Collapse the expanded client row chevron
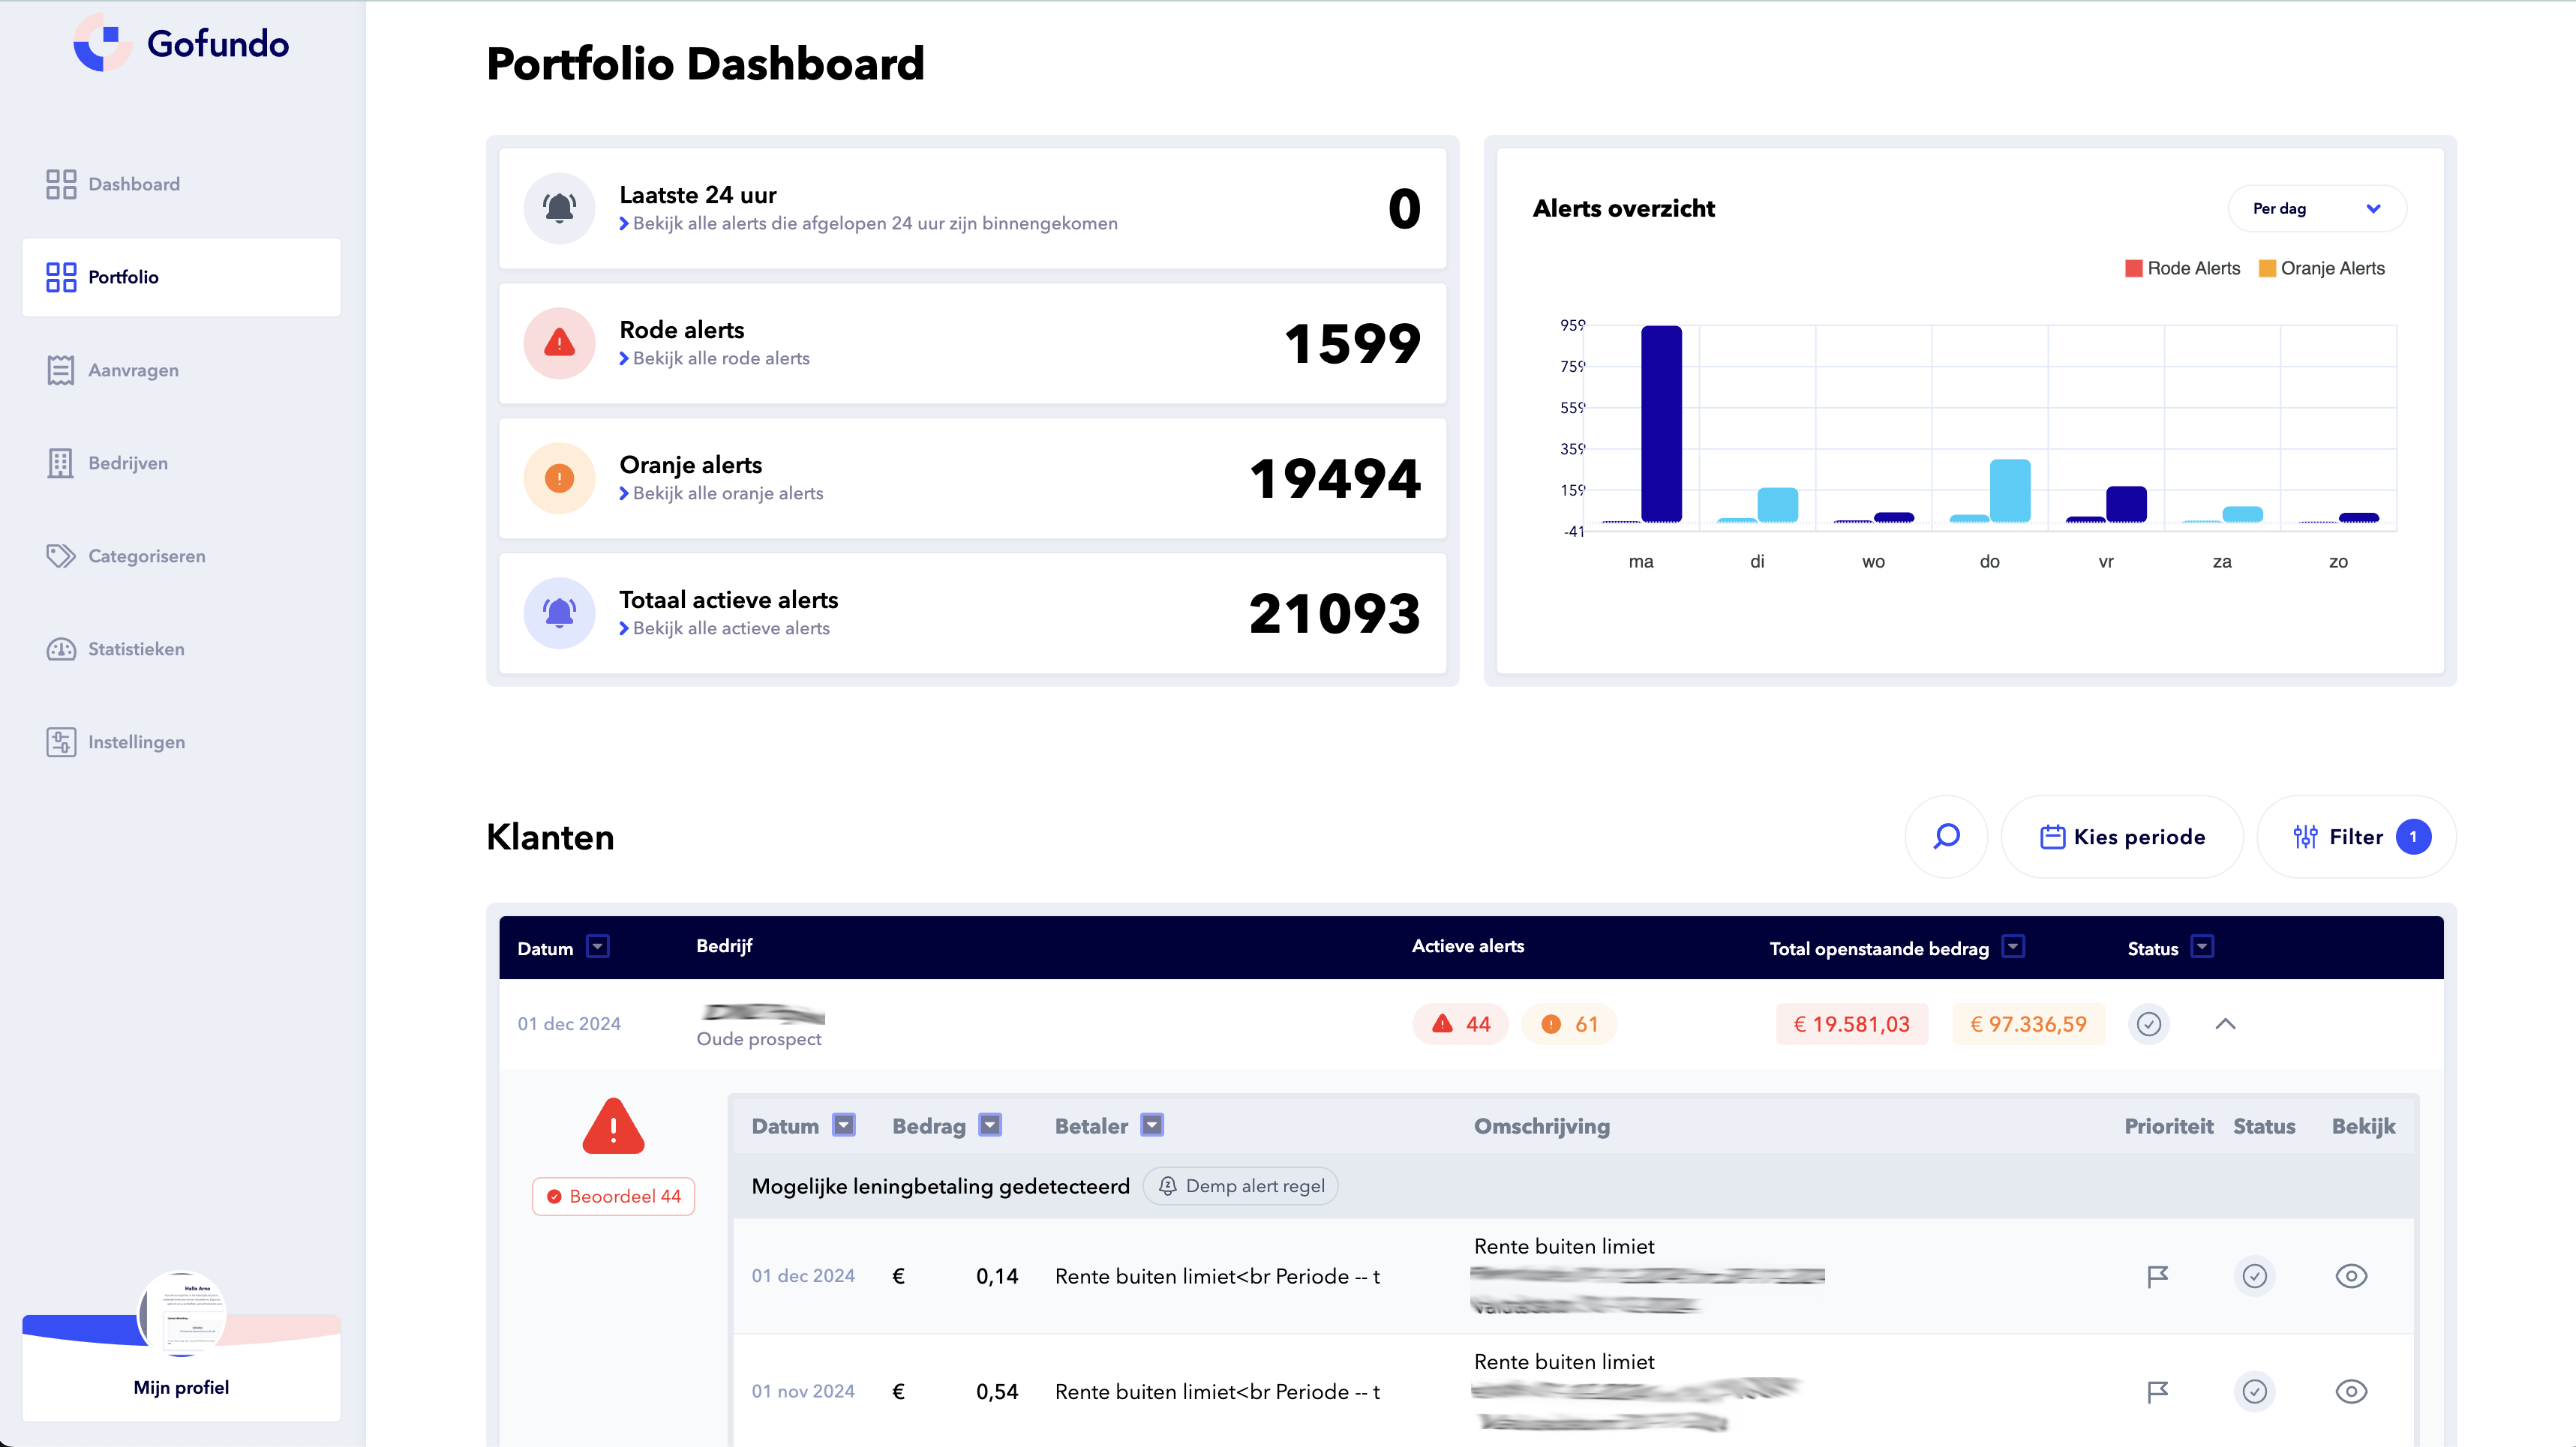 pyautogui.click(x=2225, y=1024)
